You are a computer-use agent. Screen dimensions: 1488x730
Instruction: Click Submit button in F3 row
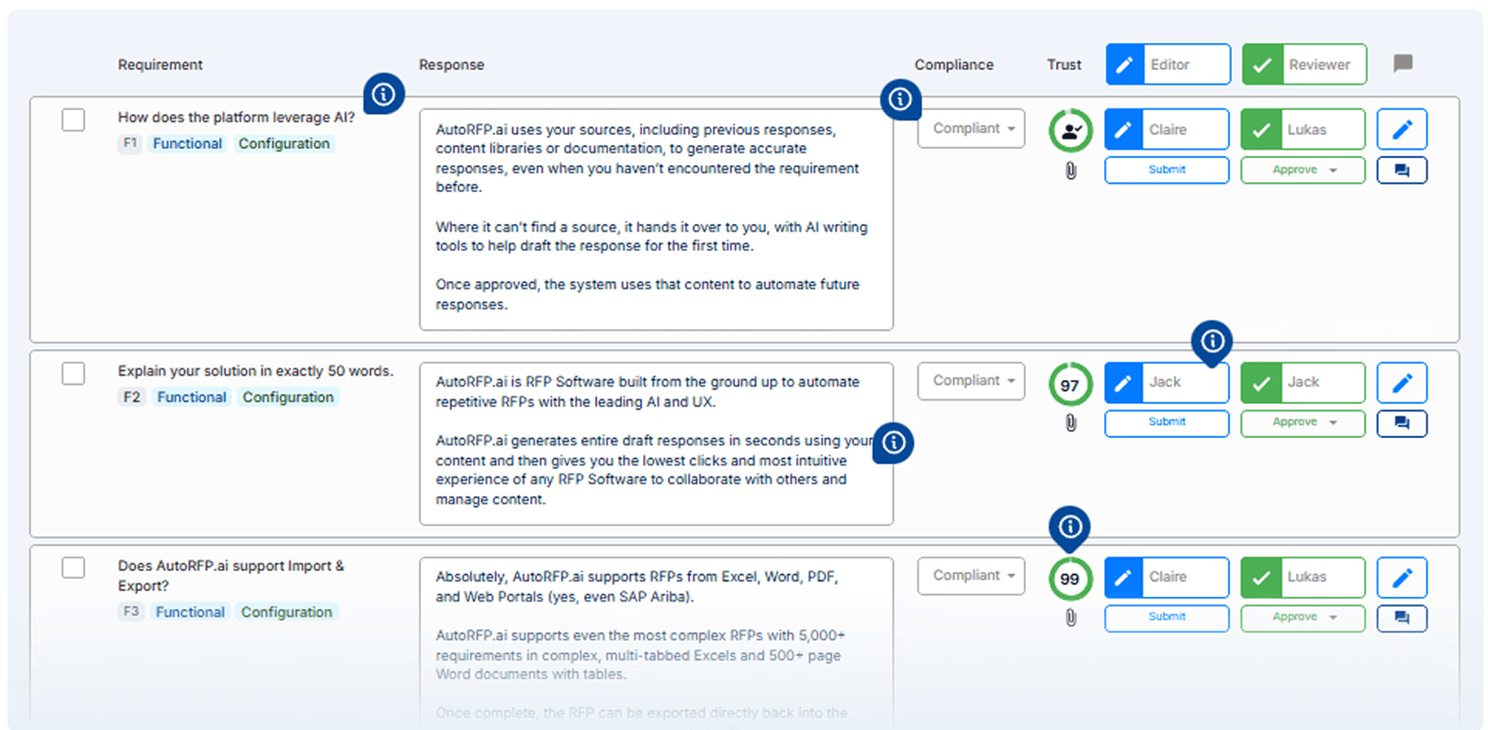tap(1167, 617)
